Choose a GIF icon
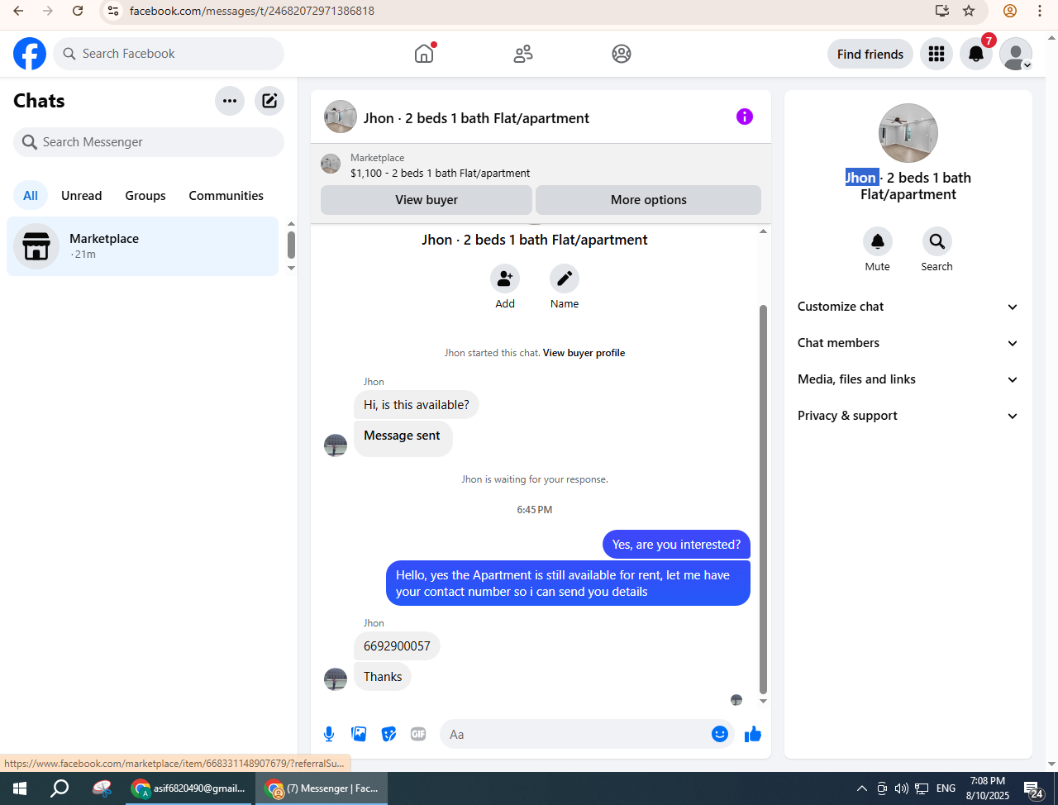This screenshot has height=805, width=1058. pos(418,734)
